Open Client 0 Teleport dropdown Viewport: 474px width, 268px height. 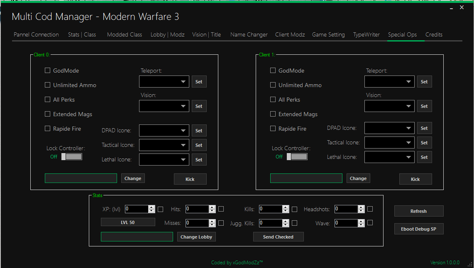pyautogui.click(x=164, y=82)
